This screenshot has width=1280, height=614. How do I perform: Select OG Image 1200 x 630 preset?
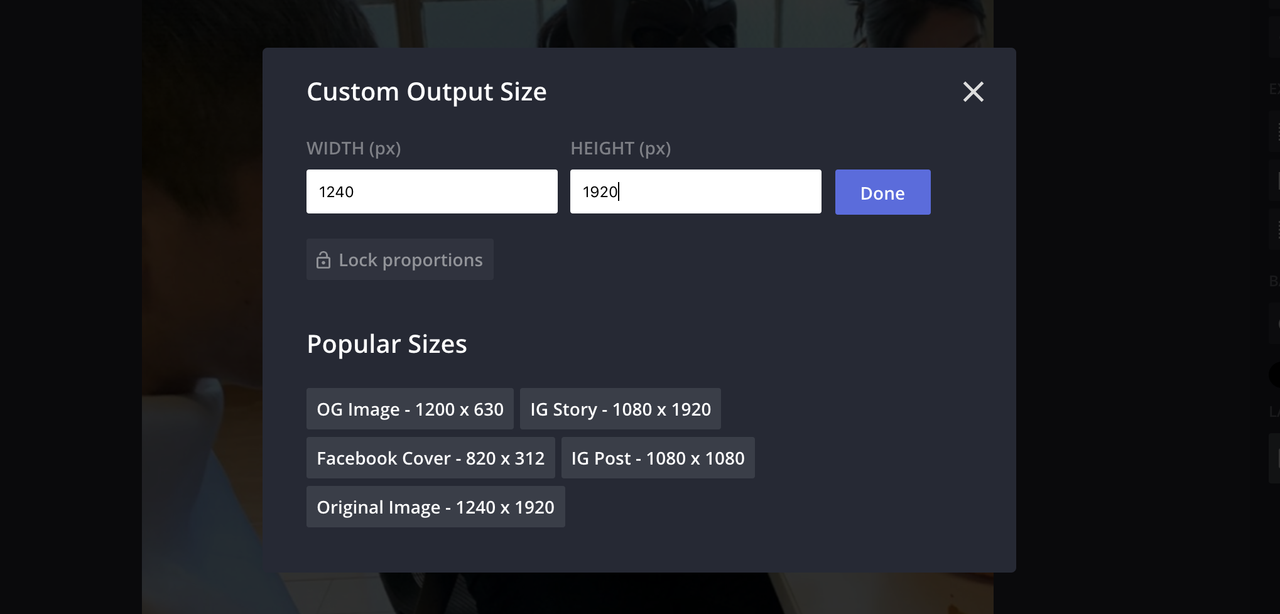[x=409, y=409]
